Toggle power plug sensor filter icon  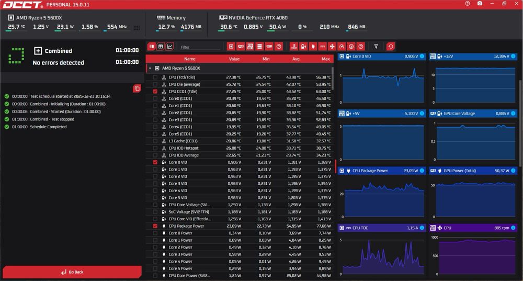click(x=313, y=47)
